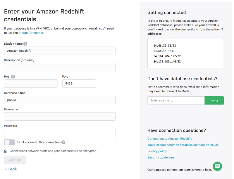Click the encryption lock icon

[6, 151]
